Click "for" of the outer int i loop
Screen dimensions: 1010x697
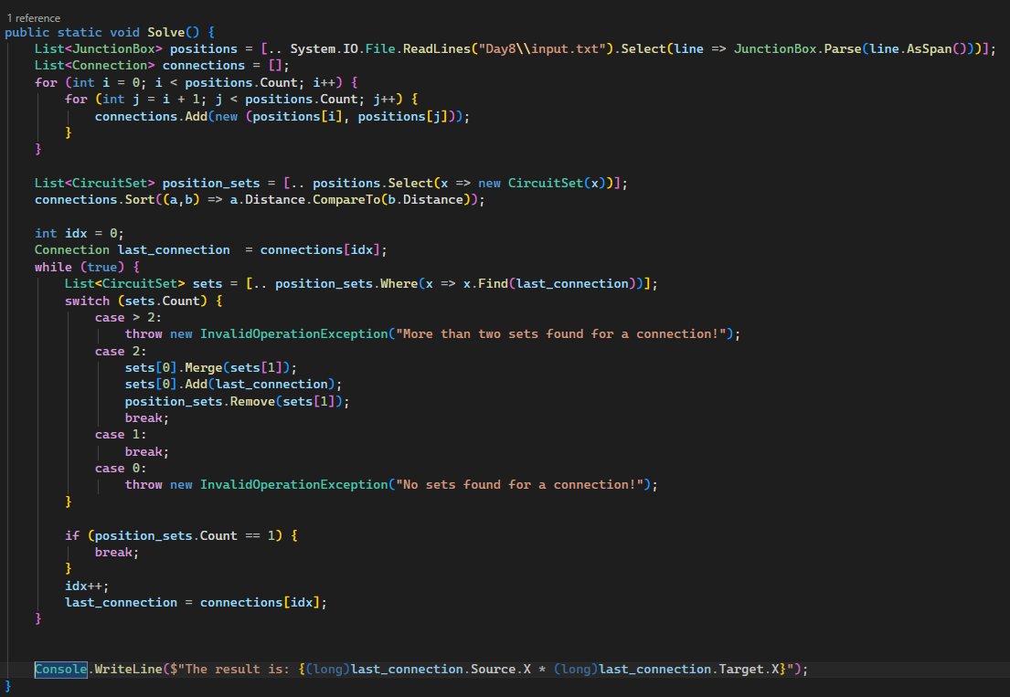[x=46, y=82]
